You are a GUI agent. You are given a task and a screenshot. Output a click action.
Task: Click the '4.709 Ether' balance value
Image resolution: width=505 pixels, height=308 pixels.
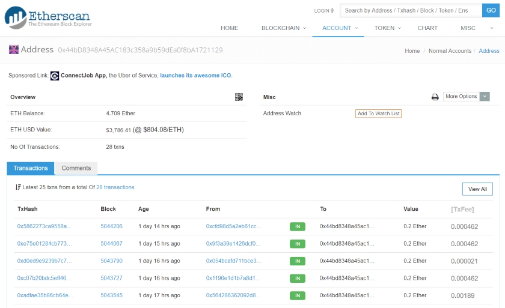pos(120,113)
